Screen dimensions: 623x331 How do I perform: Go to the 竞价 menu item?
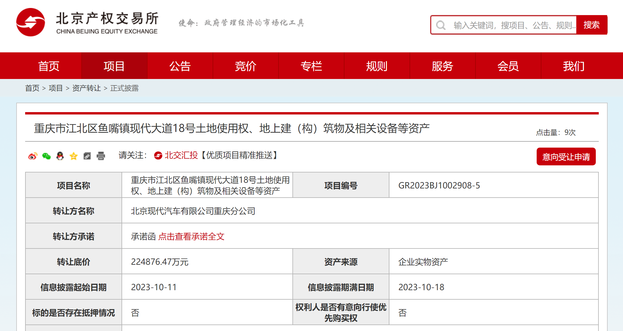coord(245,66)
